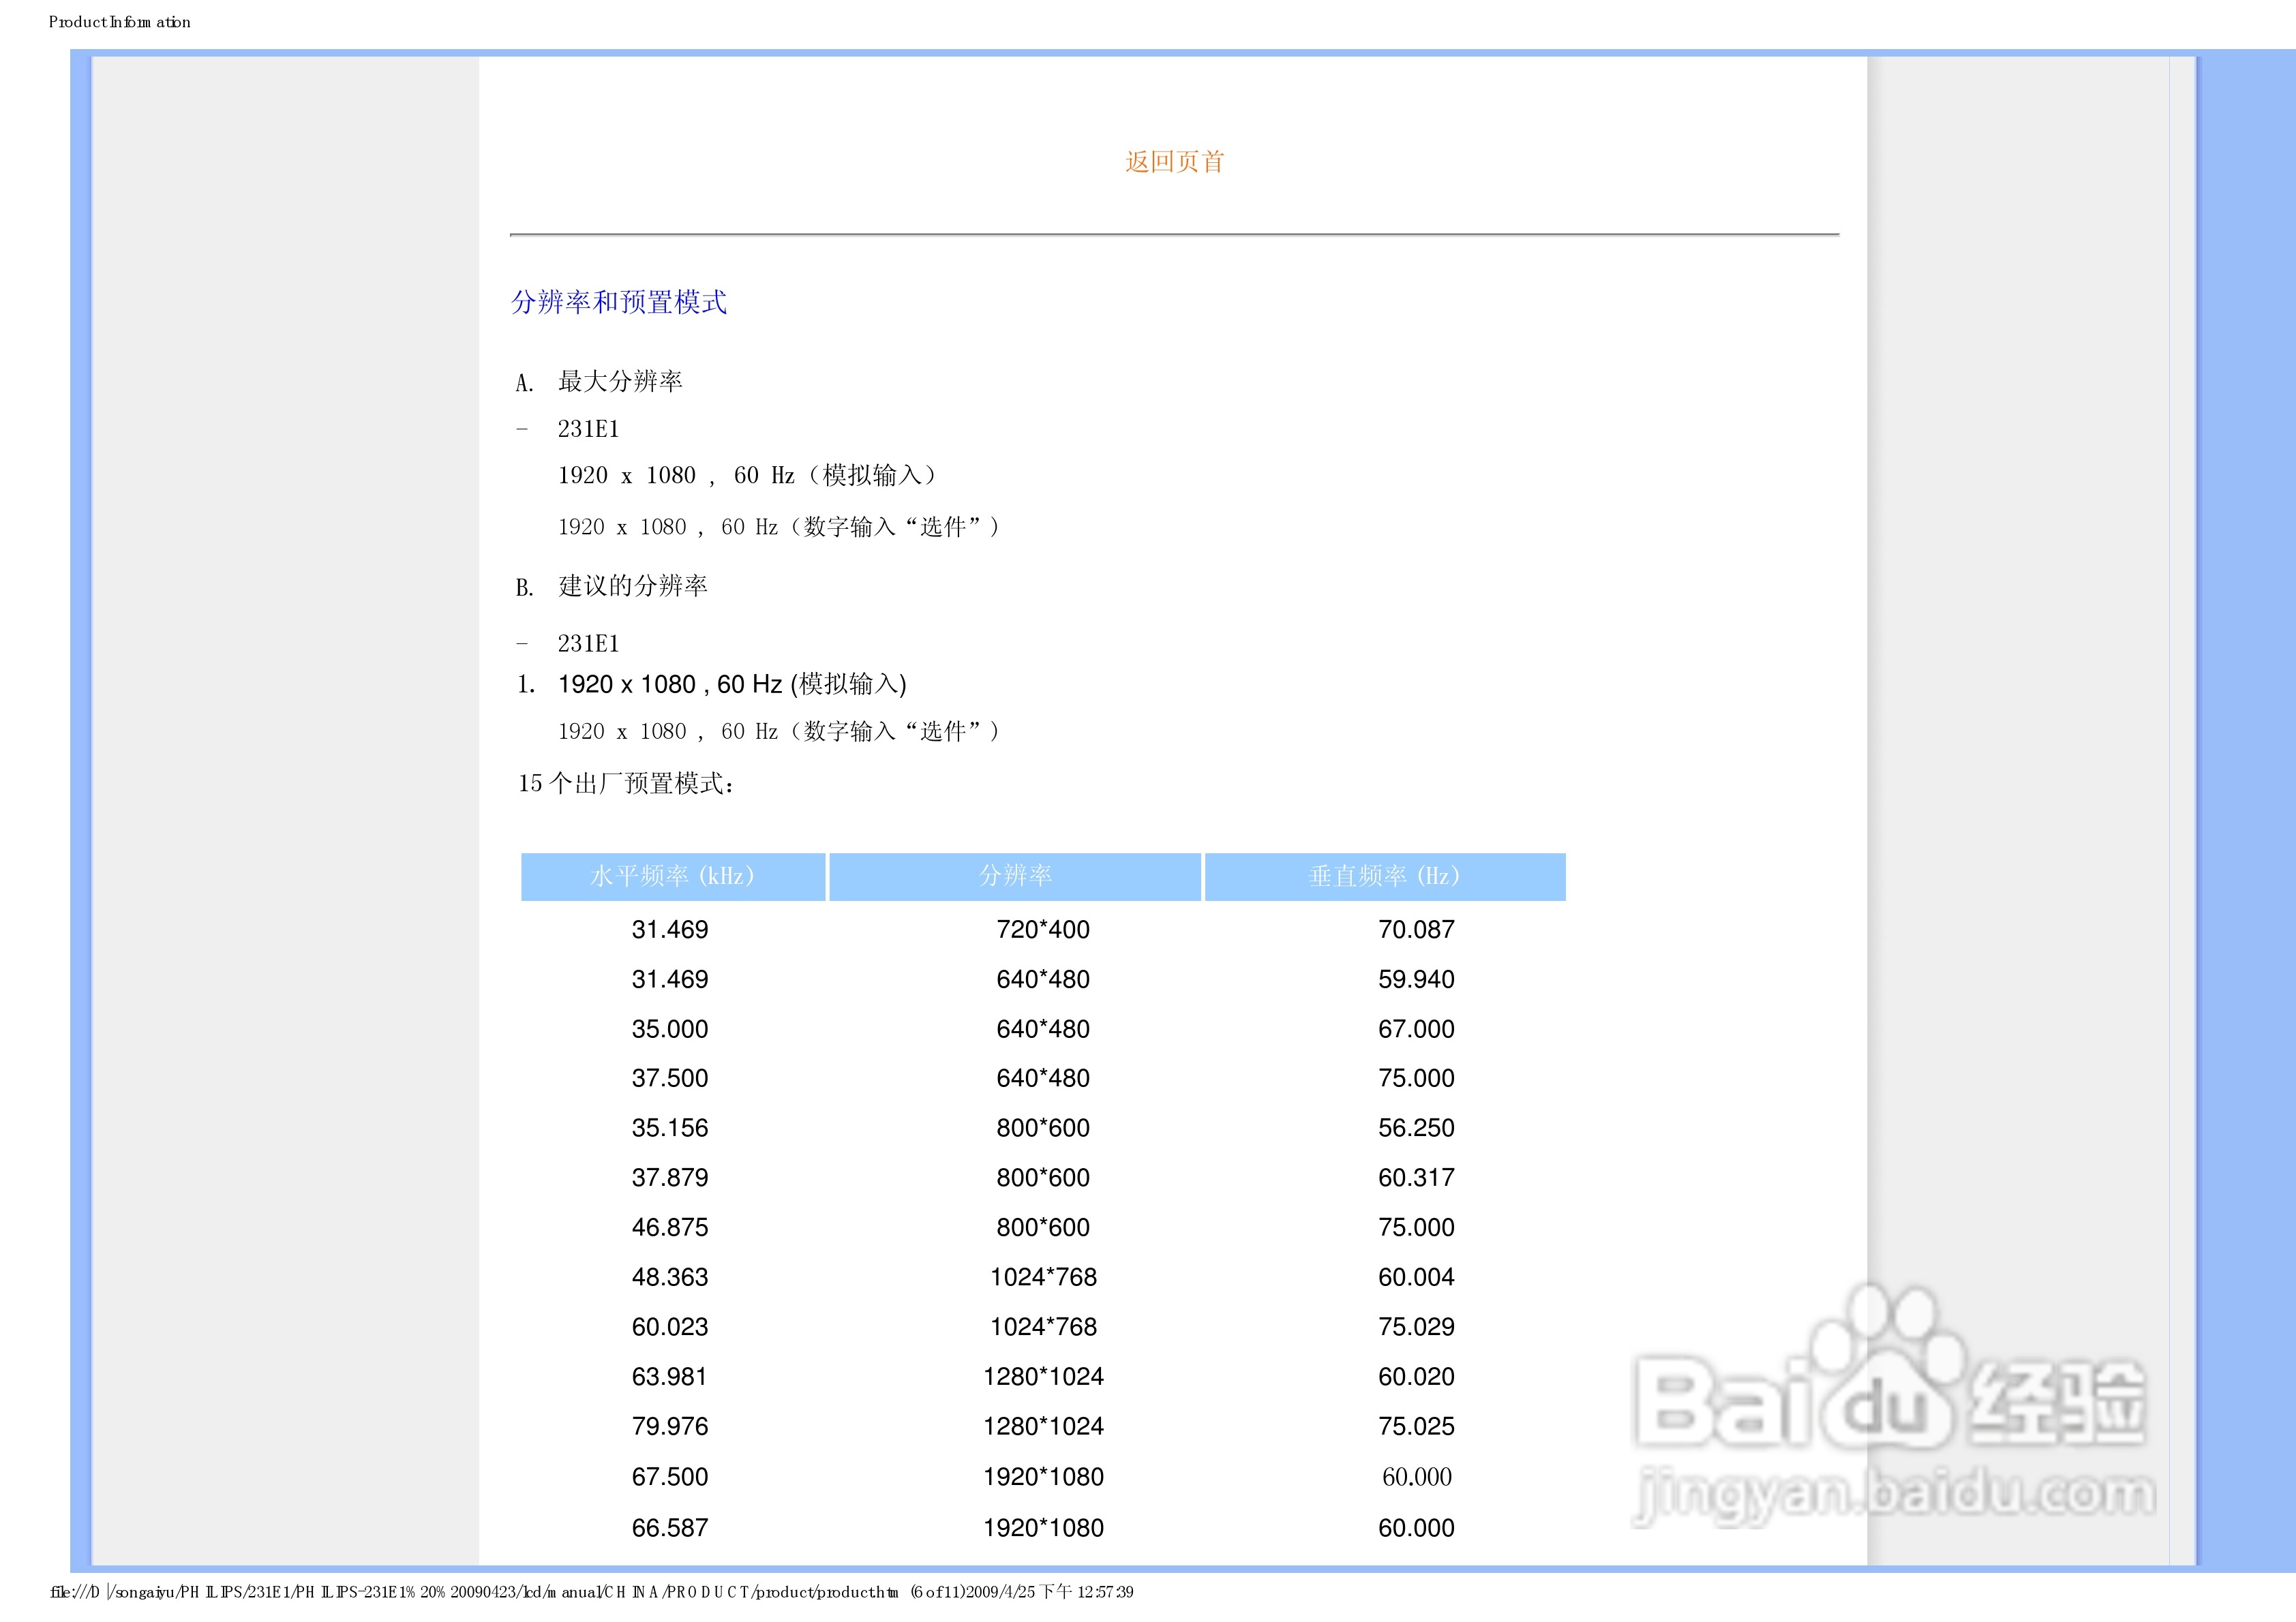Click the 66.587 horizontal frequency cell
Image resolution: width=2296 pixels, height=1622 pixels.
pos(669,1528)
